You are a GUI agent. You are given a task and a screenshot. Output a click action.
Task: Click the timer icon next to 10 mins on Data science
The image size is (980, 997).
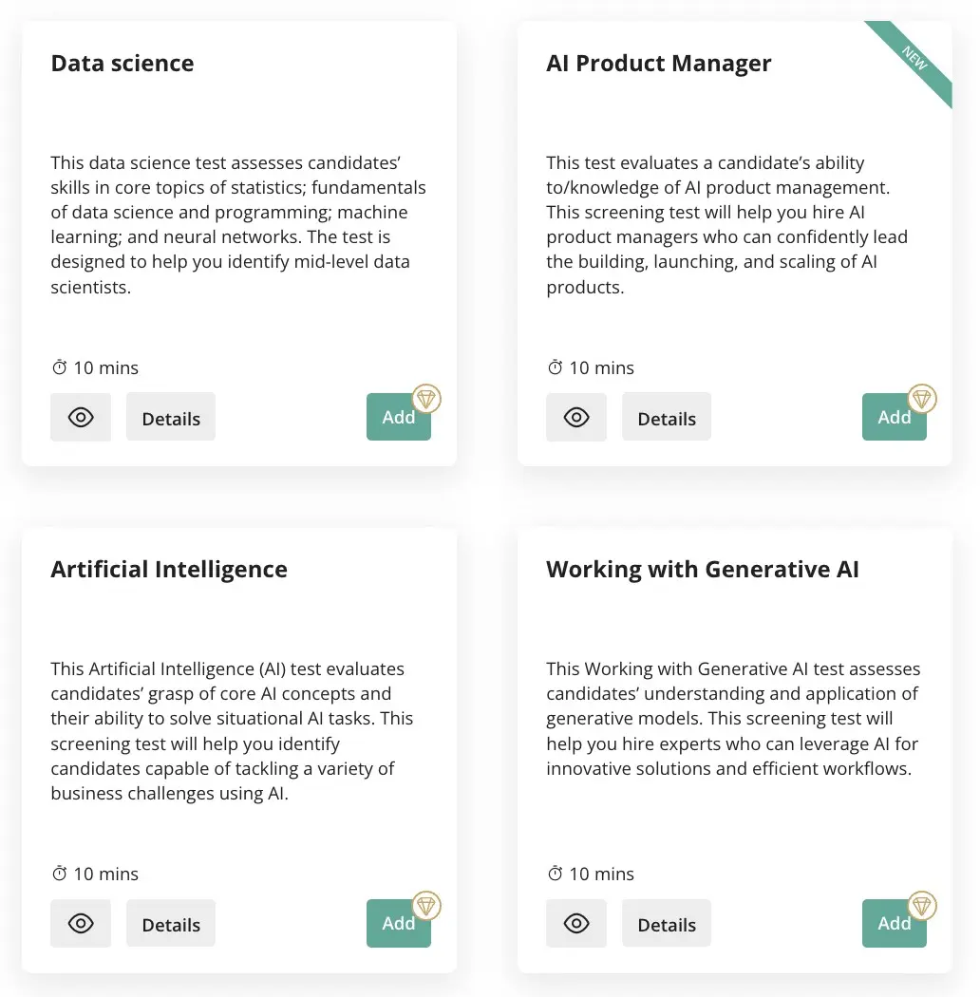(x=59, y=367)
